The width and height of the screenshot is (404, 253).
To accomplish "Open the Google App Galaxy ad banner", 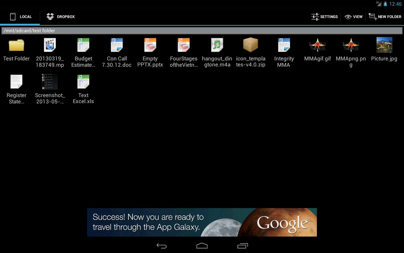I will [202, 222].
